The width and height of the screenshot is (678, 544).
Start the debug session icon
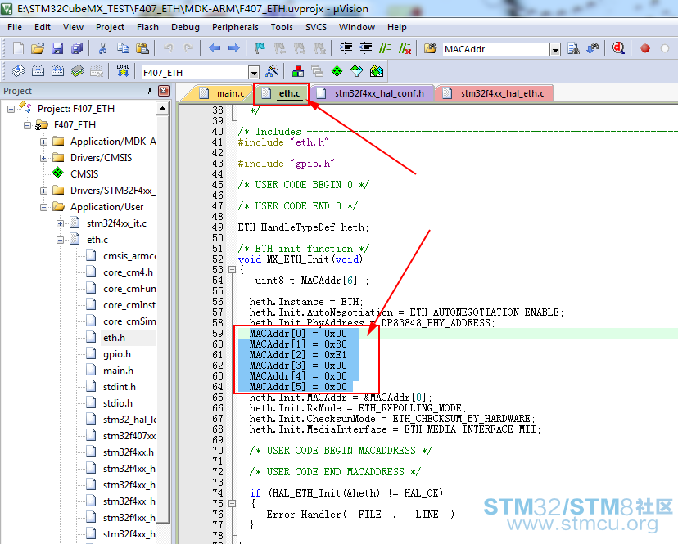coord(618,48)
